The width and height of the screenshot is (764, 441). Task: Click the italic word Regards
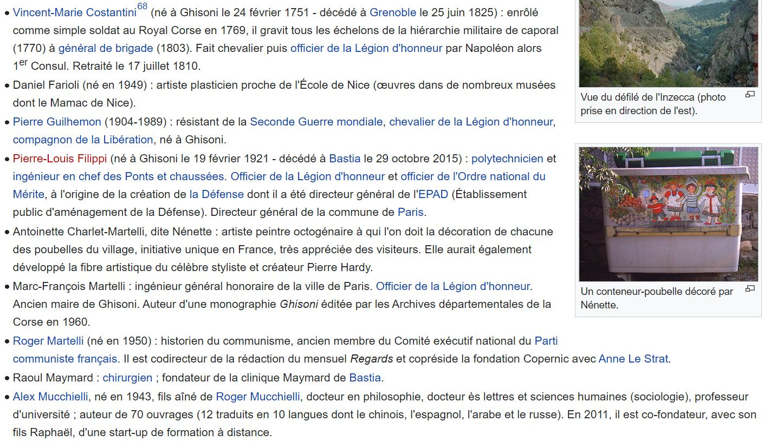(372, 359)
